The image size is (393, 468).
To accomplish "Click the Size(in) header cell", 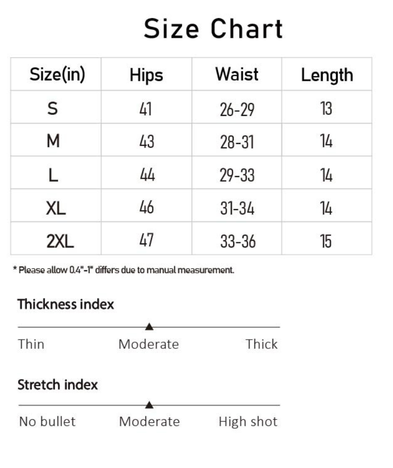I will tap(57, 74).
